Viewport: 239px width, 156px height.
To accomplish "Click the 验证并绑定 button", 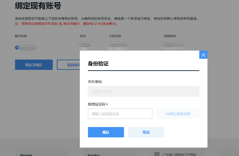I will click(34, 65).
